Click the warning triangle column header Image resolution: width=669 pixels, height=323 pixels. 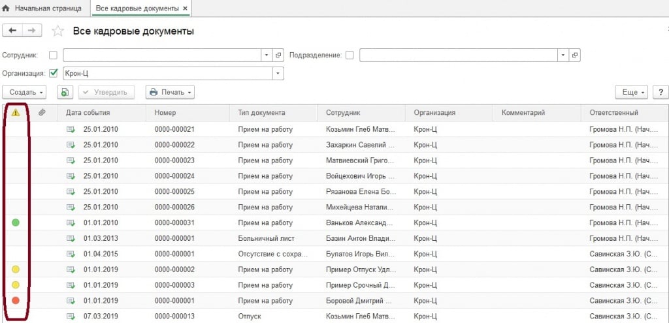tap(16, 113)
